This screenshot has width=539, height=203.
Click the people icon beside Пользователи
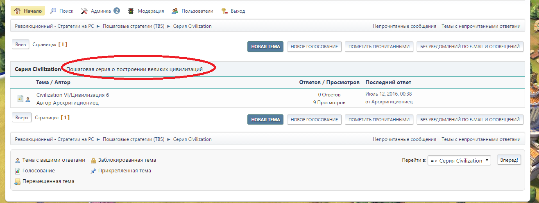pyautogui.click(x=175, y=11)
